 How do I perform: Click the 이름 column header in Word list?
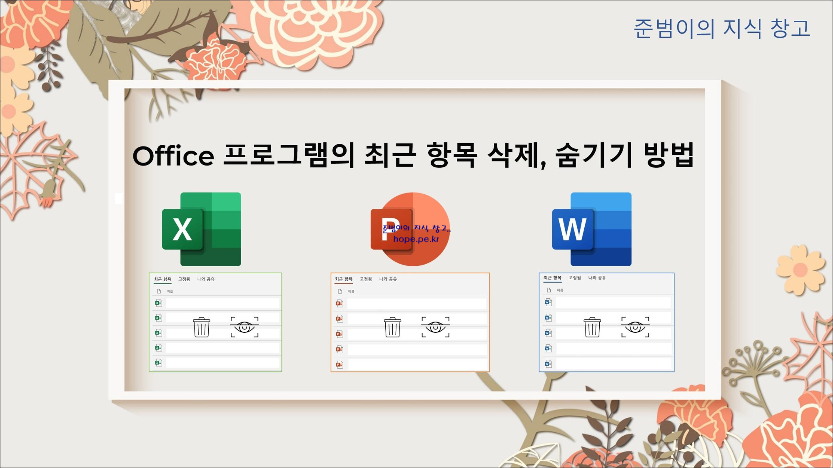(560, 290)
